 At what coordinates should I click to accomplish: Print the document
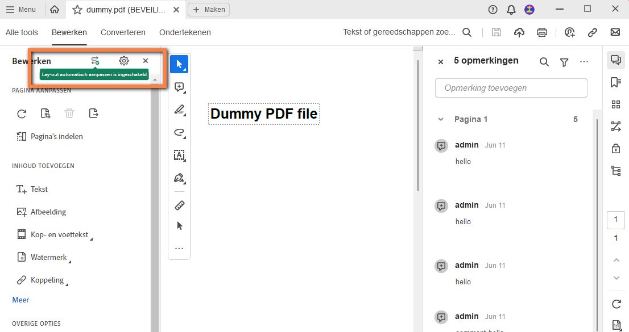[x=542, y=32]
